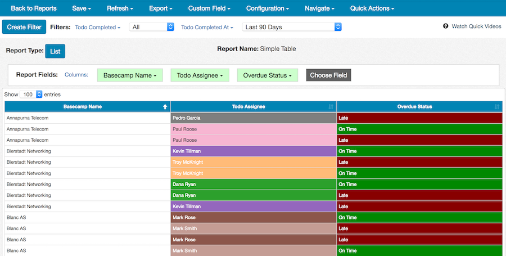Open the Export menu

pyautogui.click(x=161, y=8)
